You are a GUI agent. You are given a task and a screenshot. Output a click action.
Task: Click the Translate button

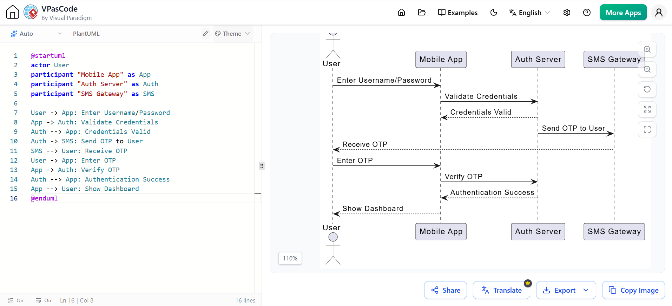pos(501,290)
